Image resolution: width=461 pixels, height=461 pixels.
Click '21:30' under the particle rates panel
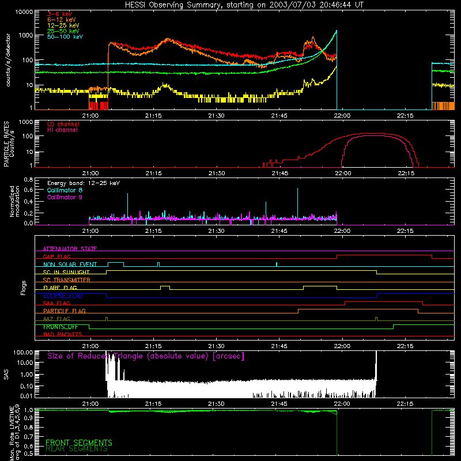click(217, 173)
